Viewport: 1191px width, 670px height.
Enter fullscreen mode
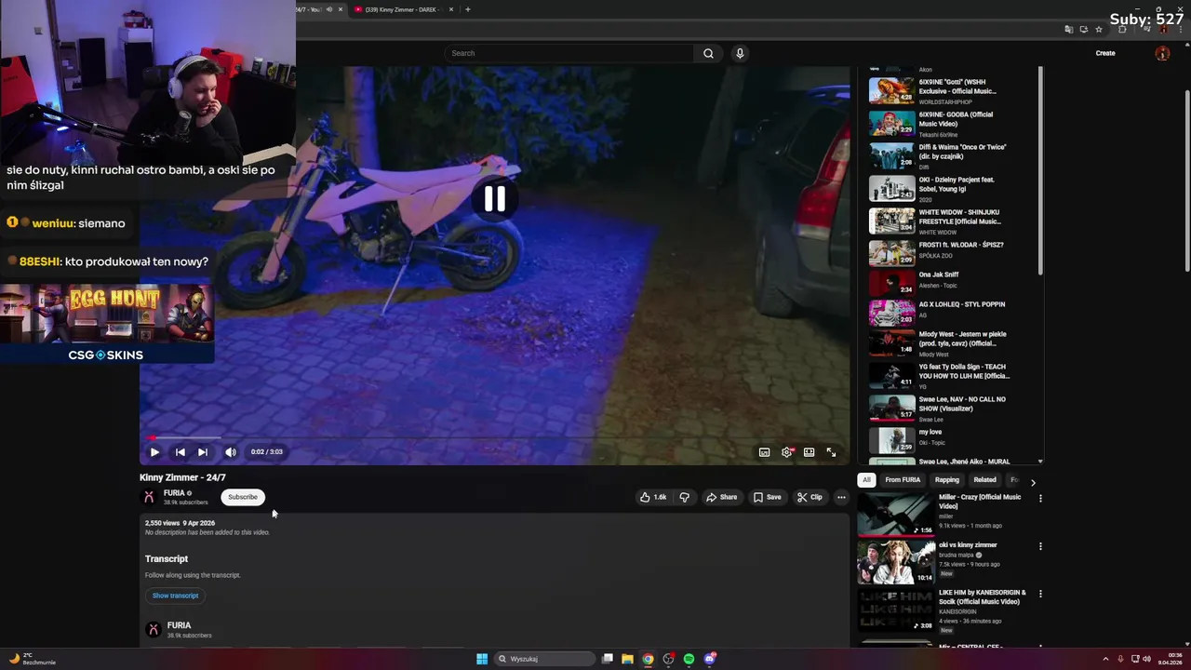point(832,452)
